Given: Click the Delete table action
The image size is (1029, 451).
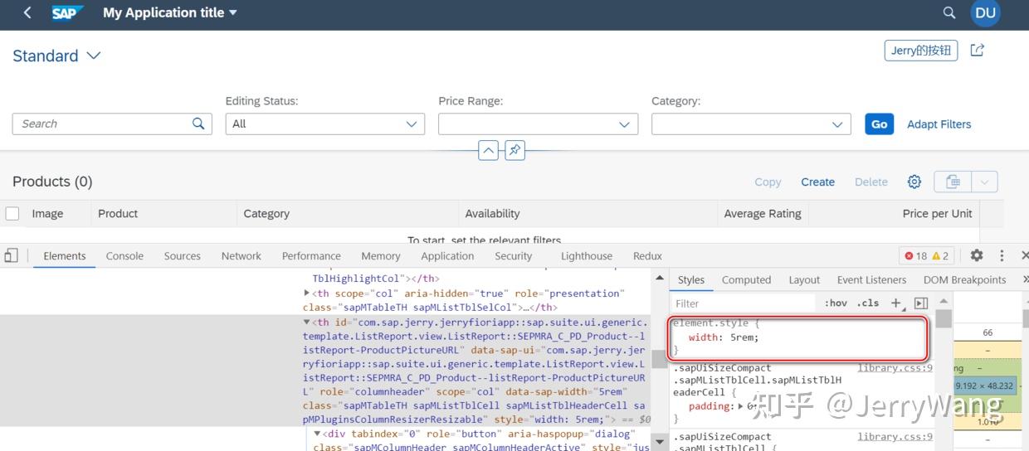Looking at the screenshot, I should tap(871, 182).
